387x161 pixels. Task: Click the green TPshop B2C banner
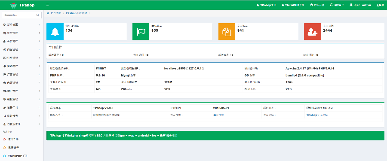(x=215, y=136)
